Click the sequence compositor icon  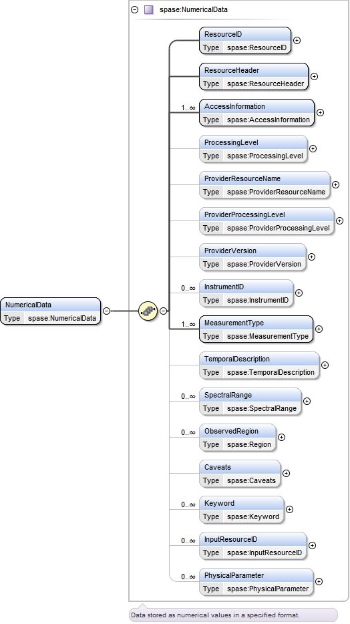(x=148, y=311)
